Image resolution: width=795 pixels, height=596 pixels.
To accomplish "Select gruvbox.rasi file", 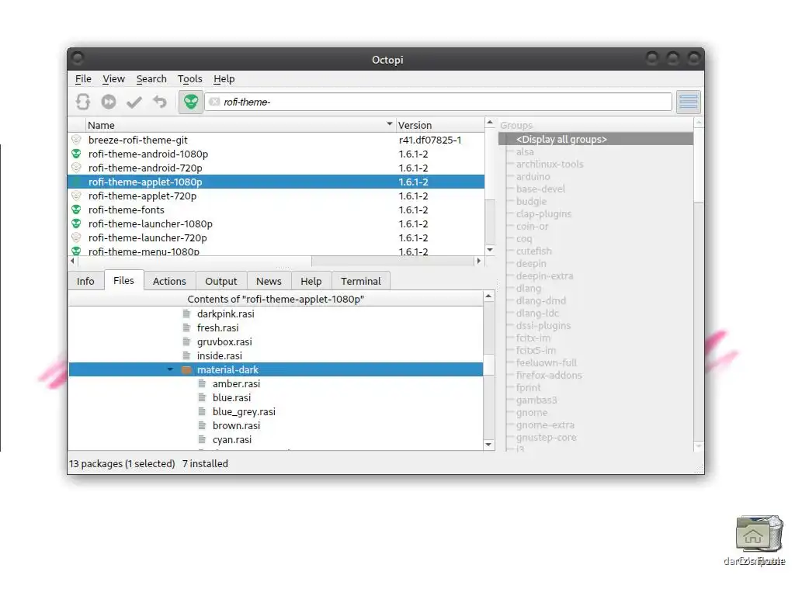I will click(x=224, y=341).
